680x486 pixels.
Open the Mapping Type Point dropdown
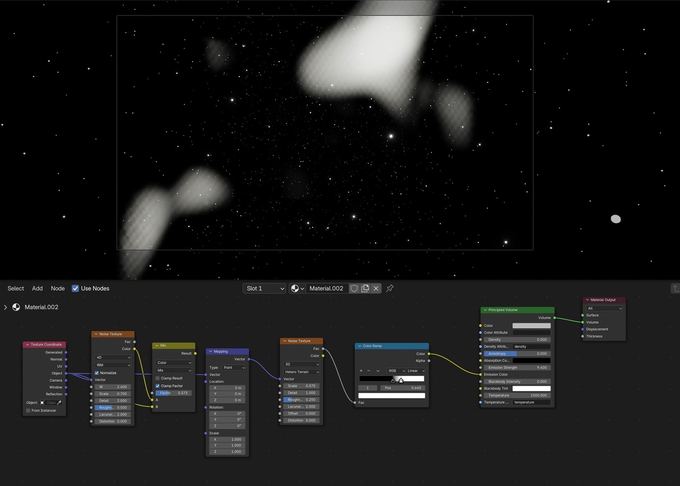pos(234,368)
